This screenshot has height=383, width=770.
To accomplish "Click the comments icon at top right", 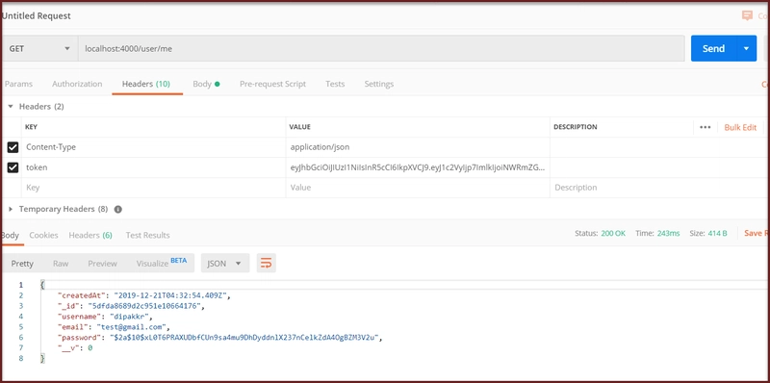I will click(747, 15).
